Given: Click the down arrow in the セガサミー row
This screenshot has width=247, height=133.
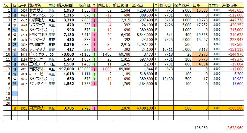Looking at the screenshot, I should pos(94,11).
